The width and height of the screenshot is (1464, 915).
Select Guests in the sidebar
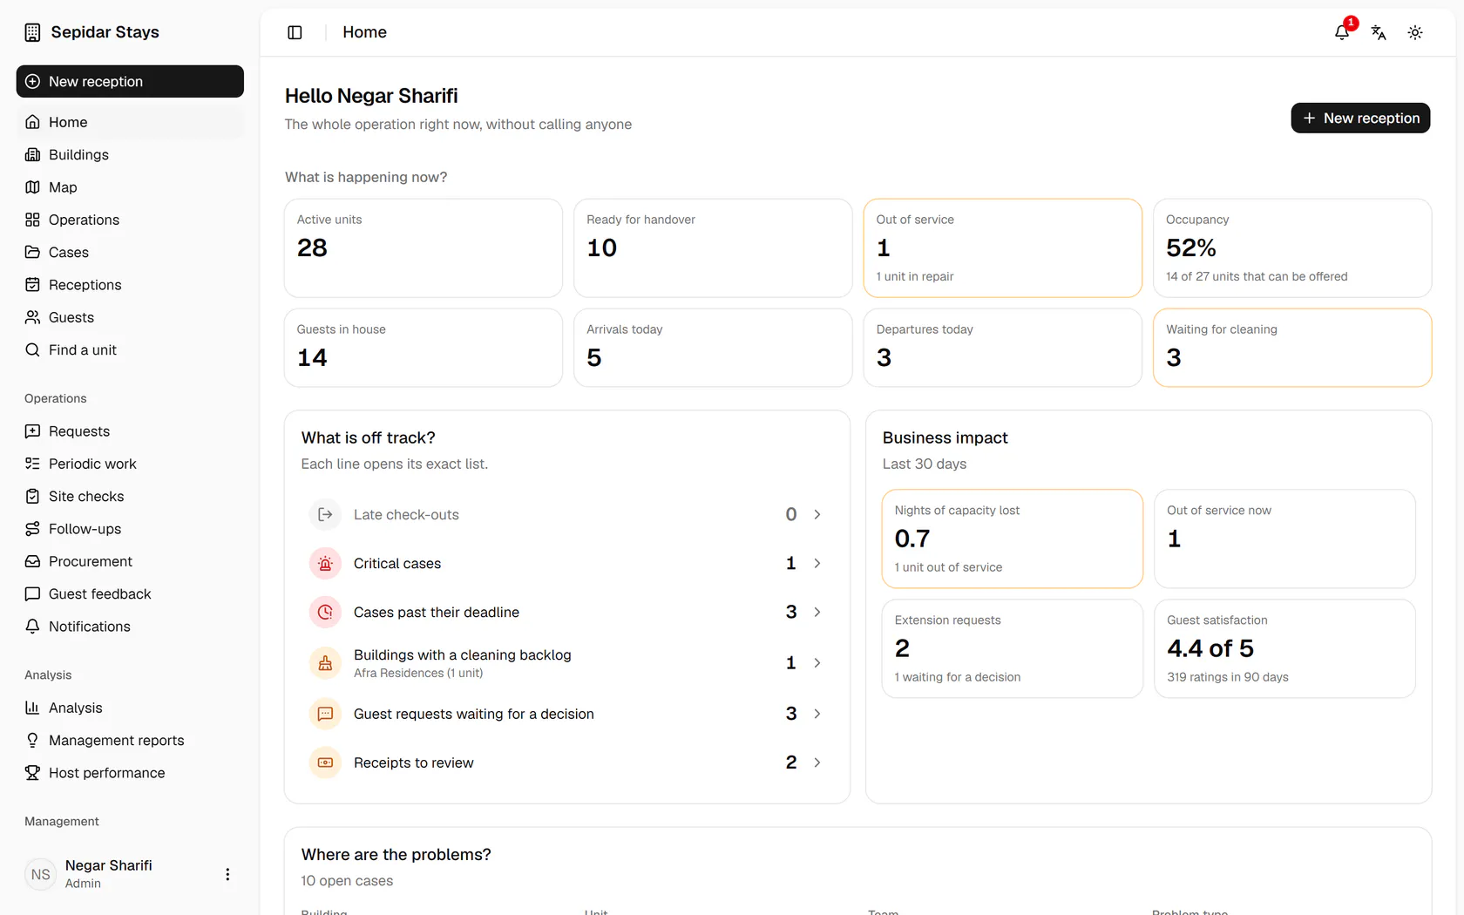[x=130, y=317]
